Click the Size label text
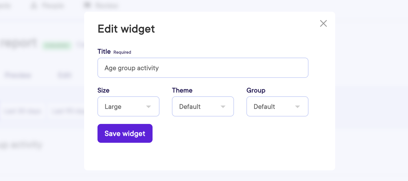The width and height of the screenshot is (408, 181). pos(103,90)
